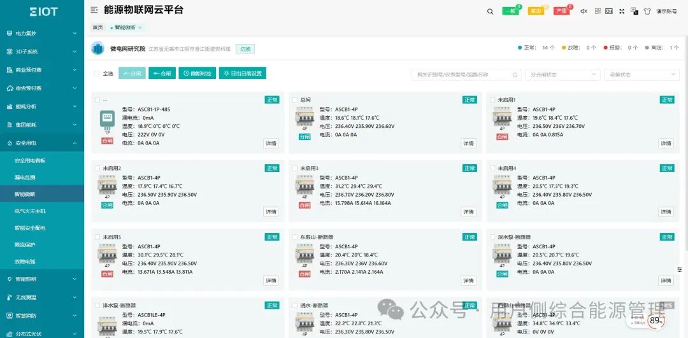Check the checkbox for 未启用5 card
Screen dimensions: 688x338
click(97, 237)
